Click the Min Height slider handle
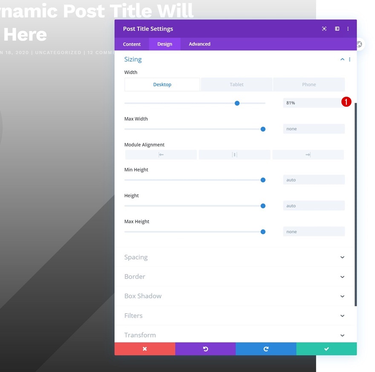375x372 pixels. point(263,180)
